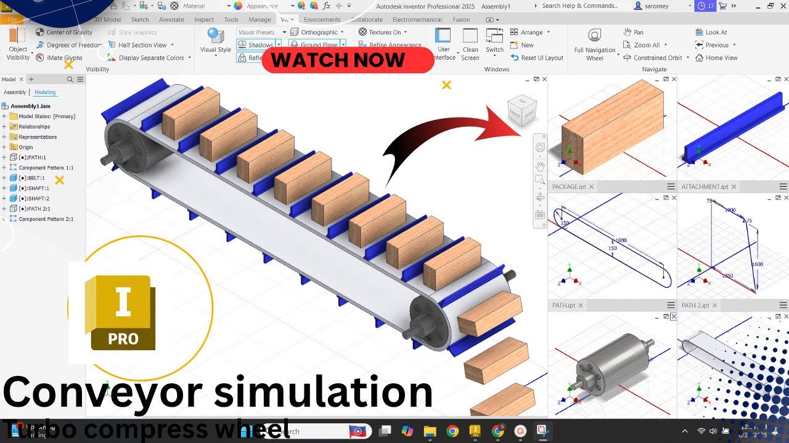Open the Model browser hamburger menu
Screen dimensions: 789x443
coord(80,79)
